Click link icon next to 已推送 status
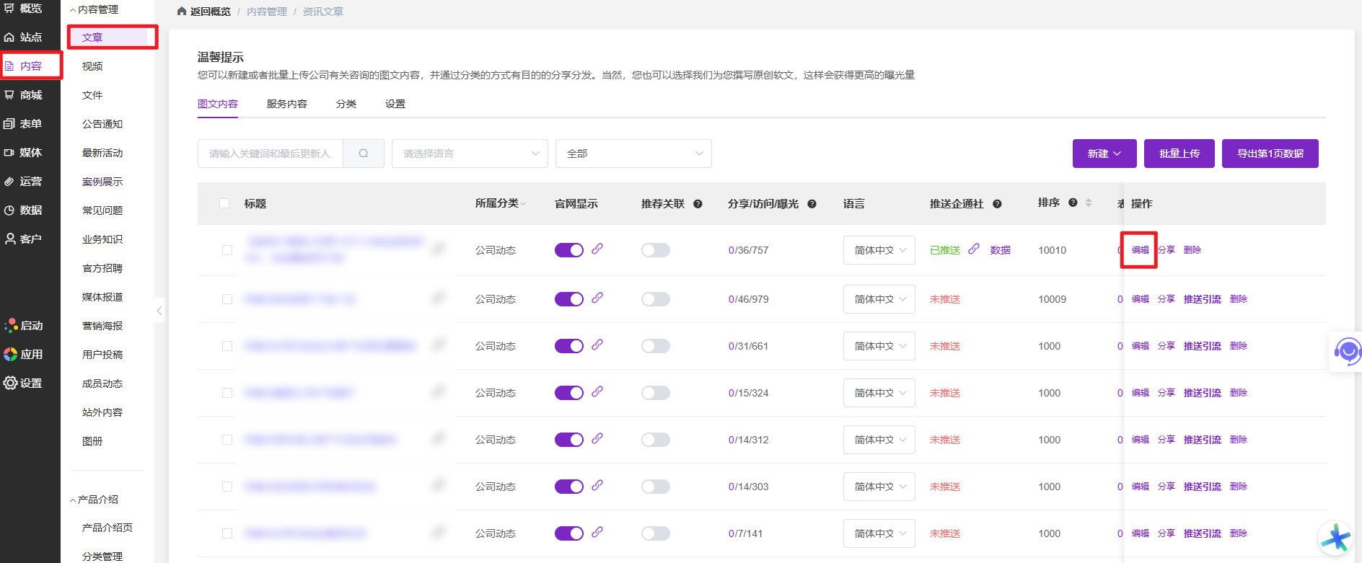 coord(974,249)
